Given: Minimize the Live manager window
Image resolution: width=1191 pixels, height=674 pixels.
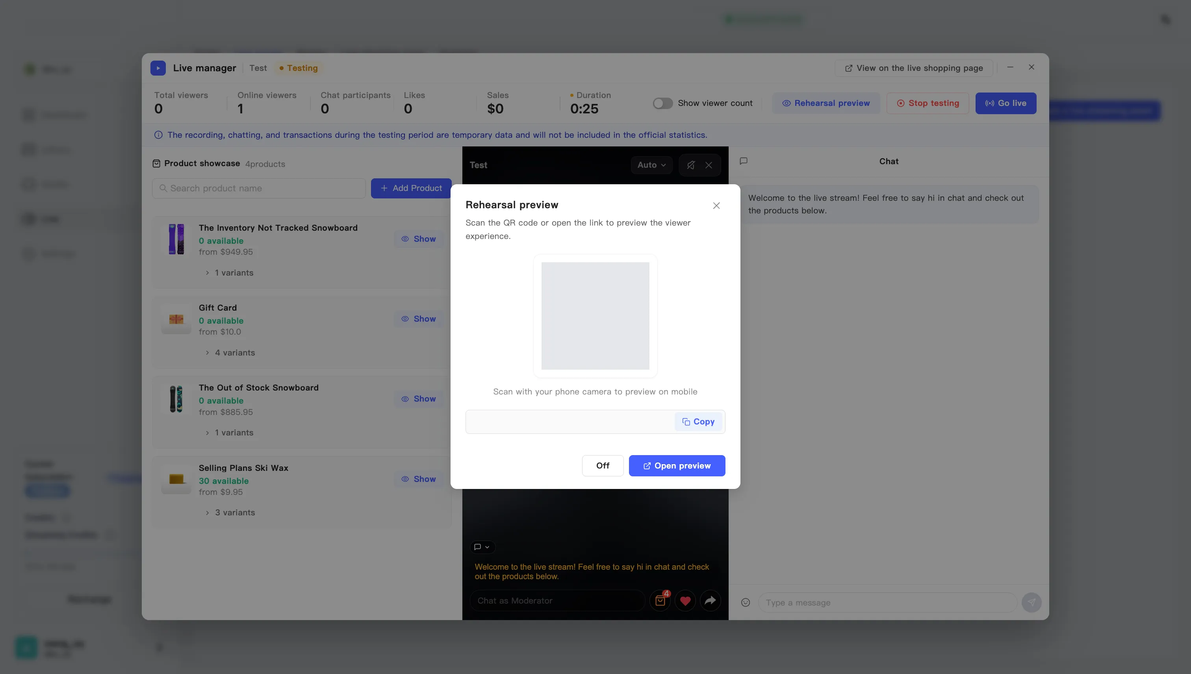Looking at the screenshot, I should click(x=1010, y=67).
